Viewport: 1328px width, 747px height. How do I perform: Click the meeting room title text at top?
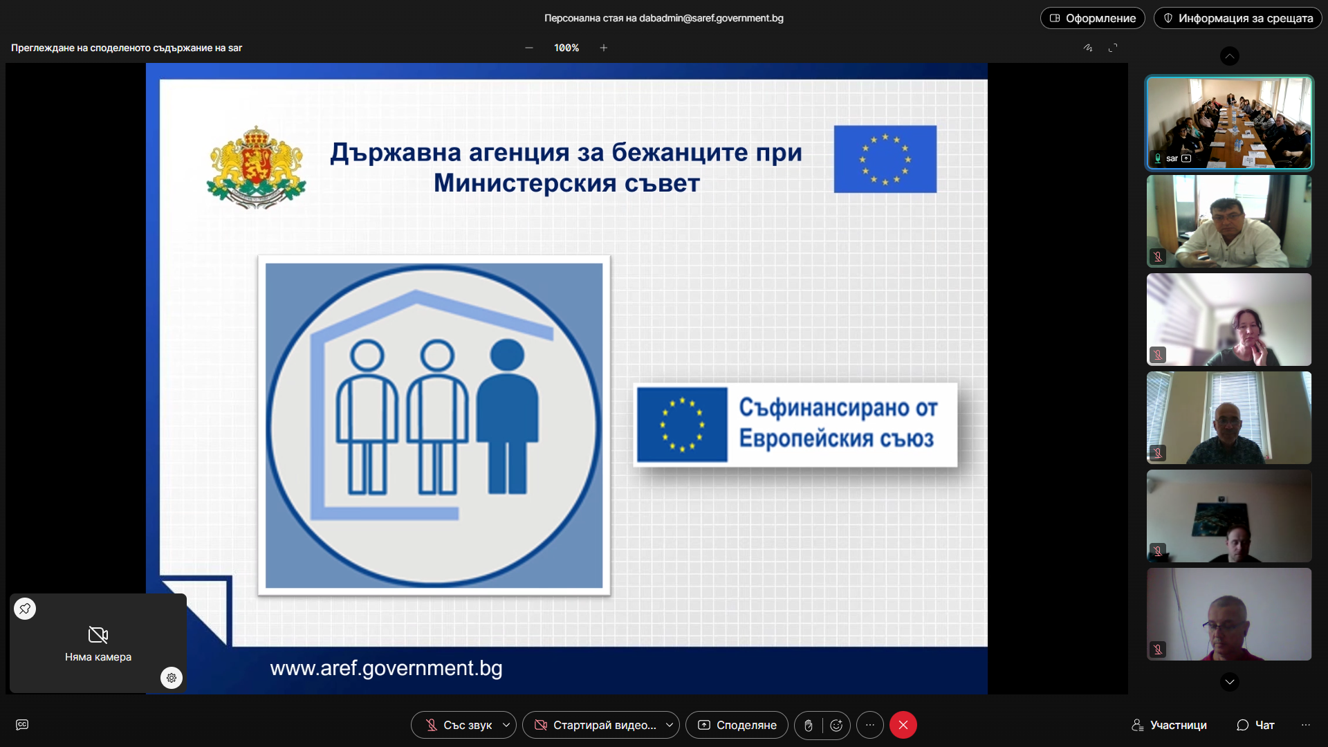point(664,18)
